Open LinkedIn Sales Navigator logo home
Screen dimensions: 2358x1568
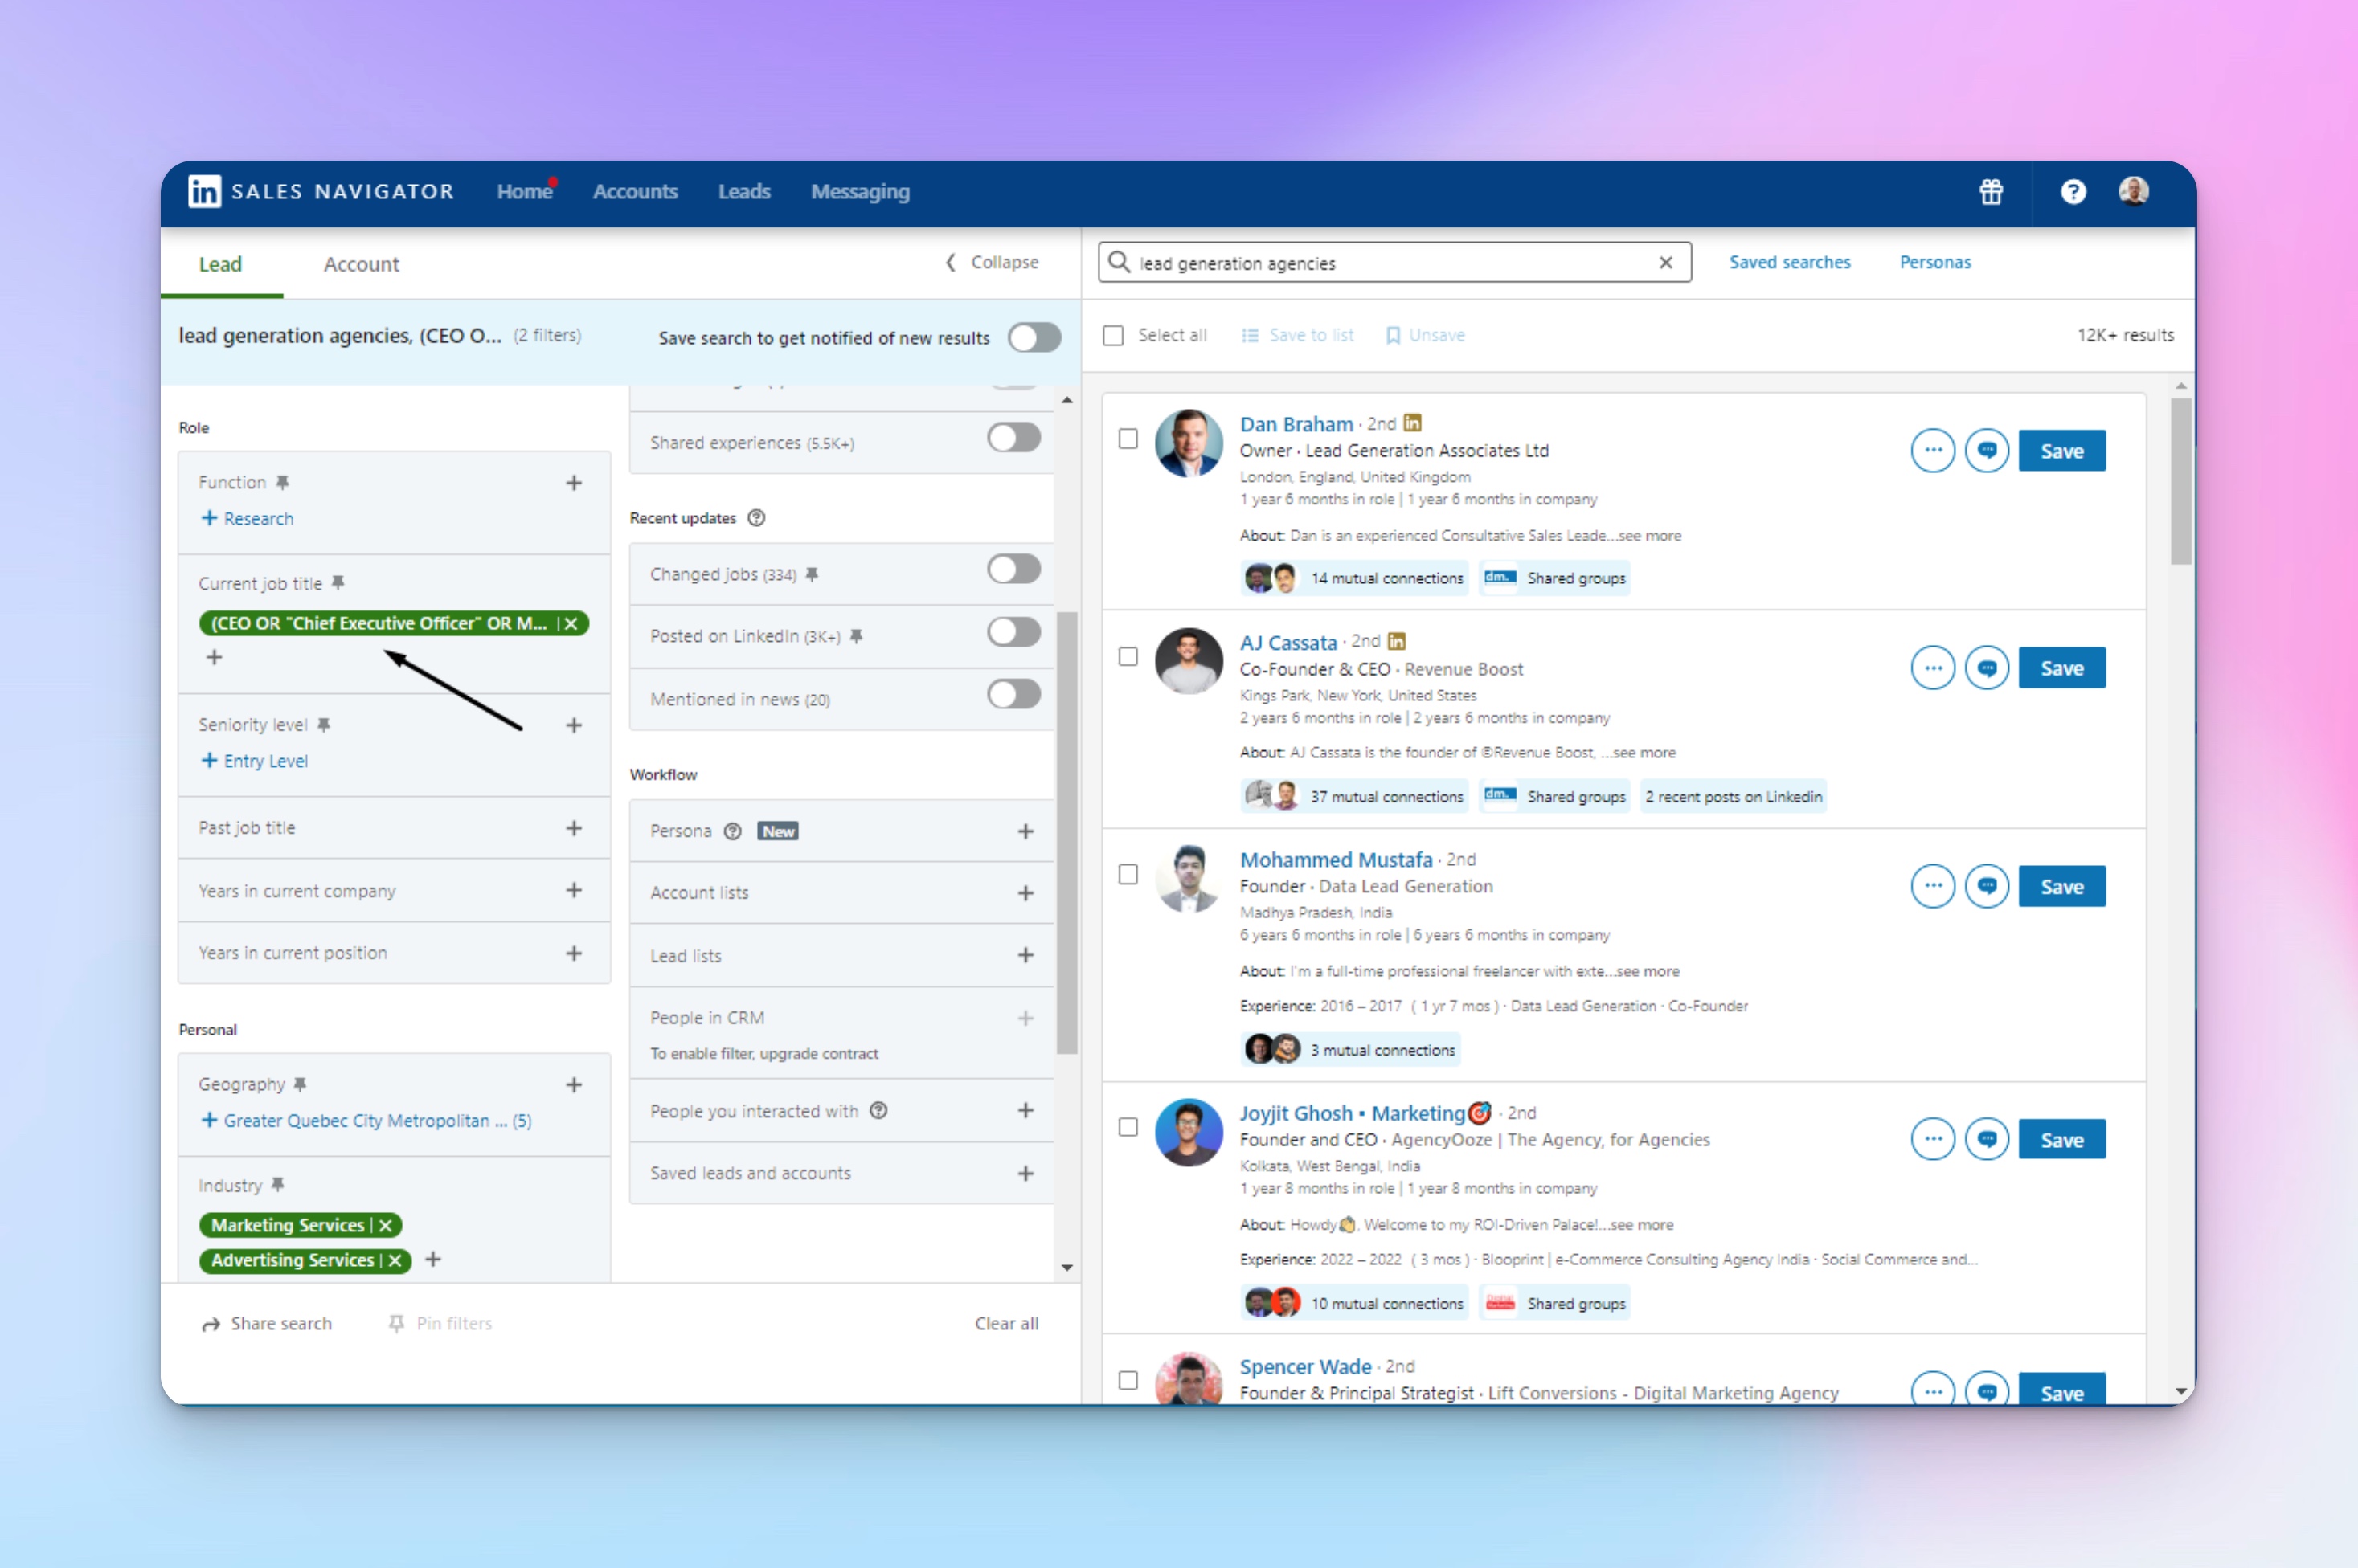pyautogui.click(x=204, y=191)
